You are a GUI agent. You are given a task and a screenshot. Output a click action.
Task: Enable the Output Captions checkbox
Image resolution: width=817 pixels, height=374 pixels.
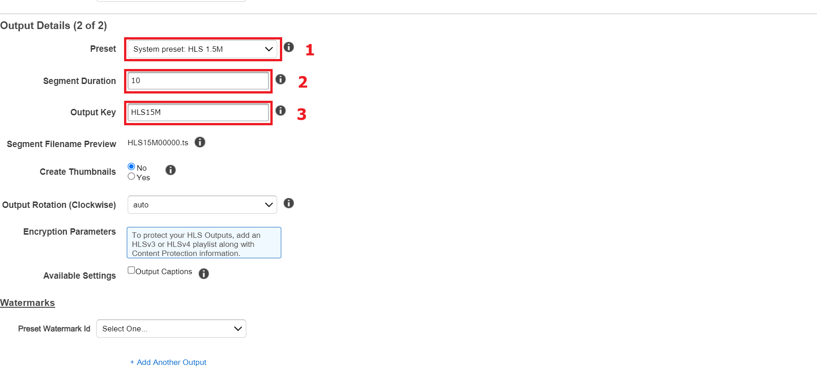(131, 270)
